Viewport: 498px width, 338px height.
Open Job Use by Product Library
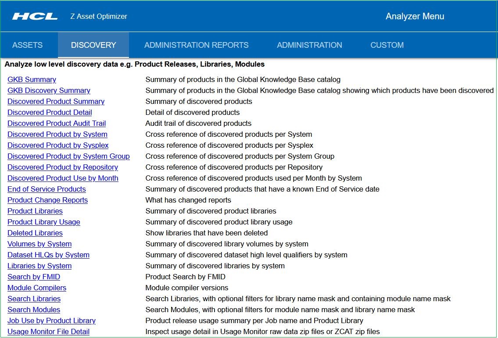pos(51,320)
